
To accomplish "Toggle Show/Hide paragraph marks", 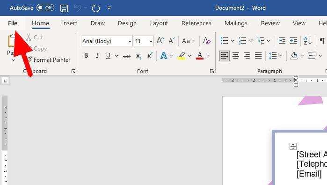I will [x=322, y=40].
